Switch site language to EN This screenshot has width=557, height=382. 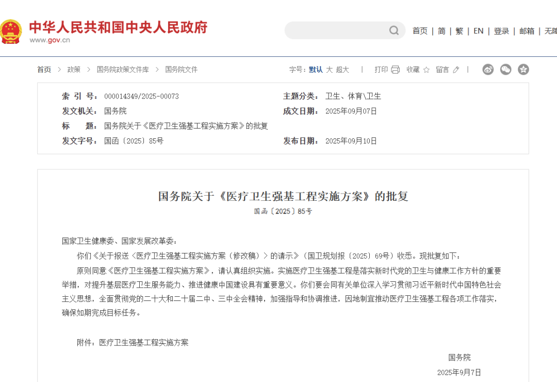coord(479,31)
